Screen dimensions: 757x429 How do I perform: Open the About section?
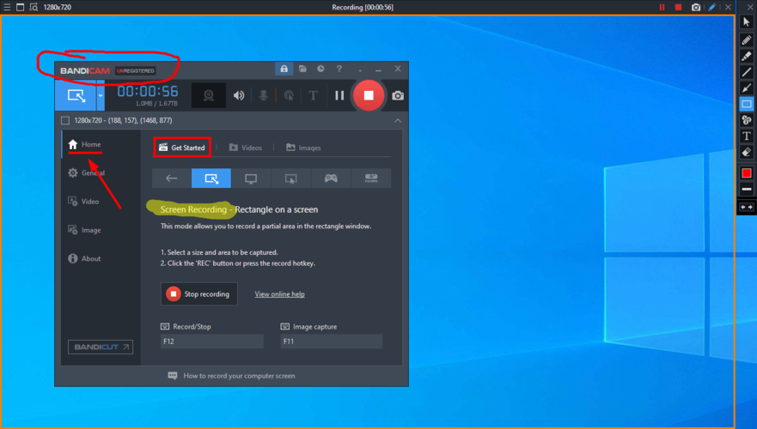click(85, 258)
